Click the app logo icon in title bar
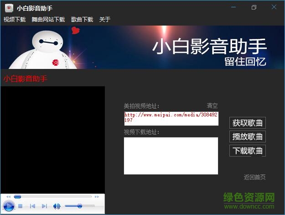Viewport: 285px width, 215px height. coord(9,8)
